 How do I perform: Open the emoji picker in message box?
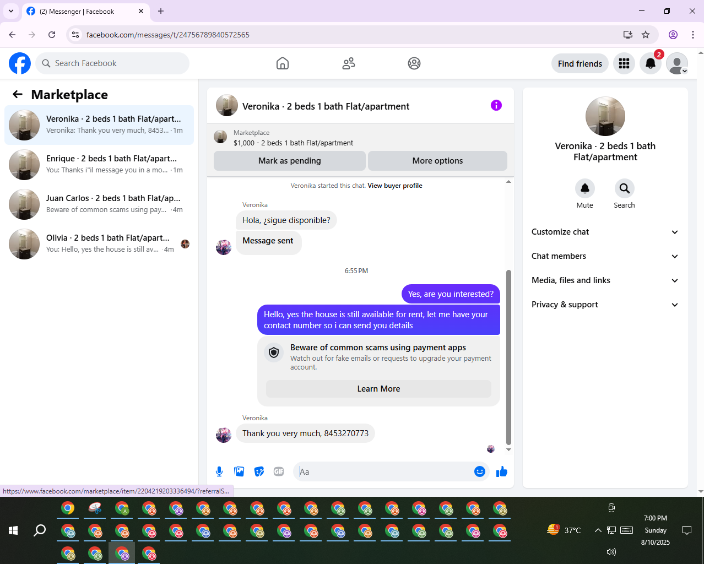click(480, 471)
